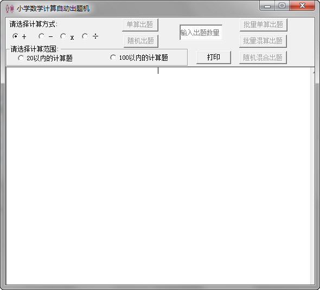
Task: Minimize the 小学数学计算自动出题机 window
Action: tap(267, 6)
